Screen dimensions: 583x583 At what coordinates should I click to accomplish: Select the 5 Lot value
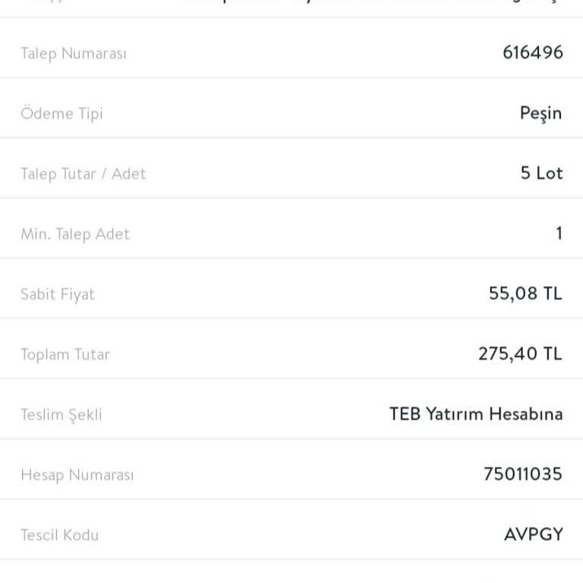[541, 173]
